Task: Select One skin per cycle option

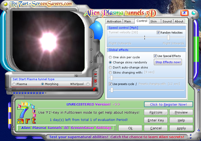Action: click(110, 57)
